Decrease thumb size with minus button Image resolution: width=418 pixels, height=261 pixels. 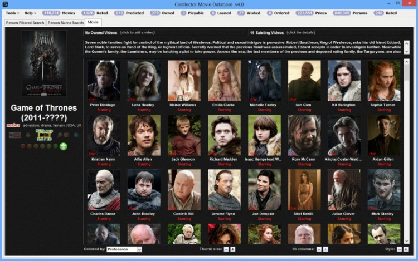[226, 249]
